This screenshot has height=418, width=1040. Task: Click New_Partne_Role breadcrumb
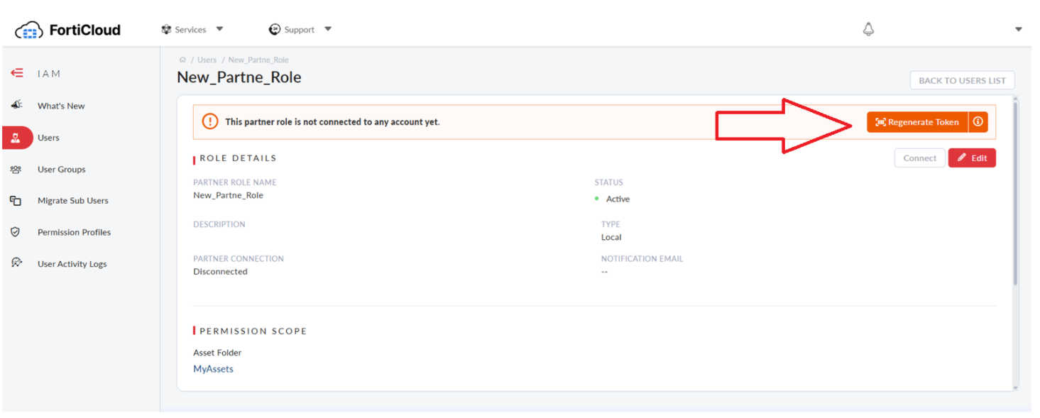point(258,60)
